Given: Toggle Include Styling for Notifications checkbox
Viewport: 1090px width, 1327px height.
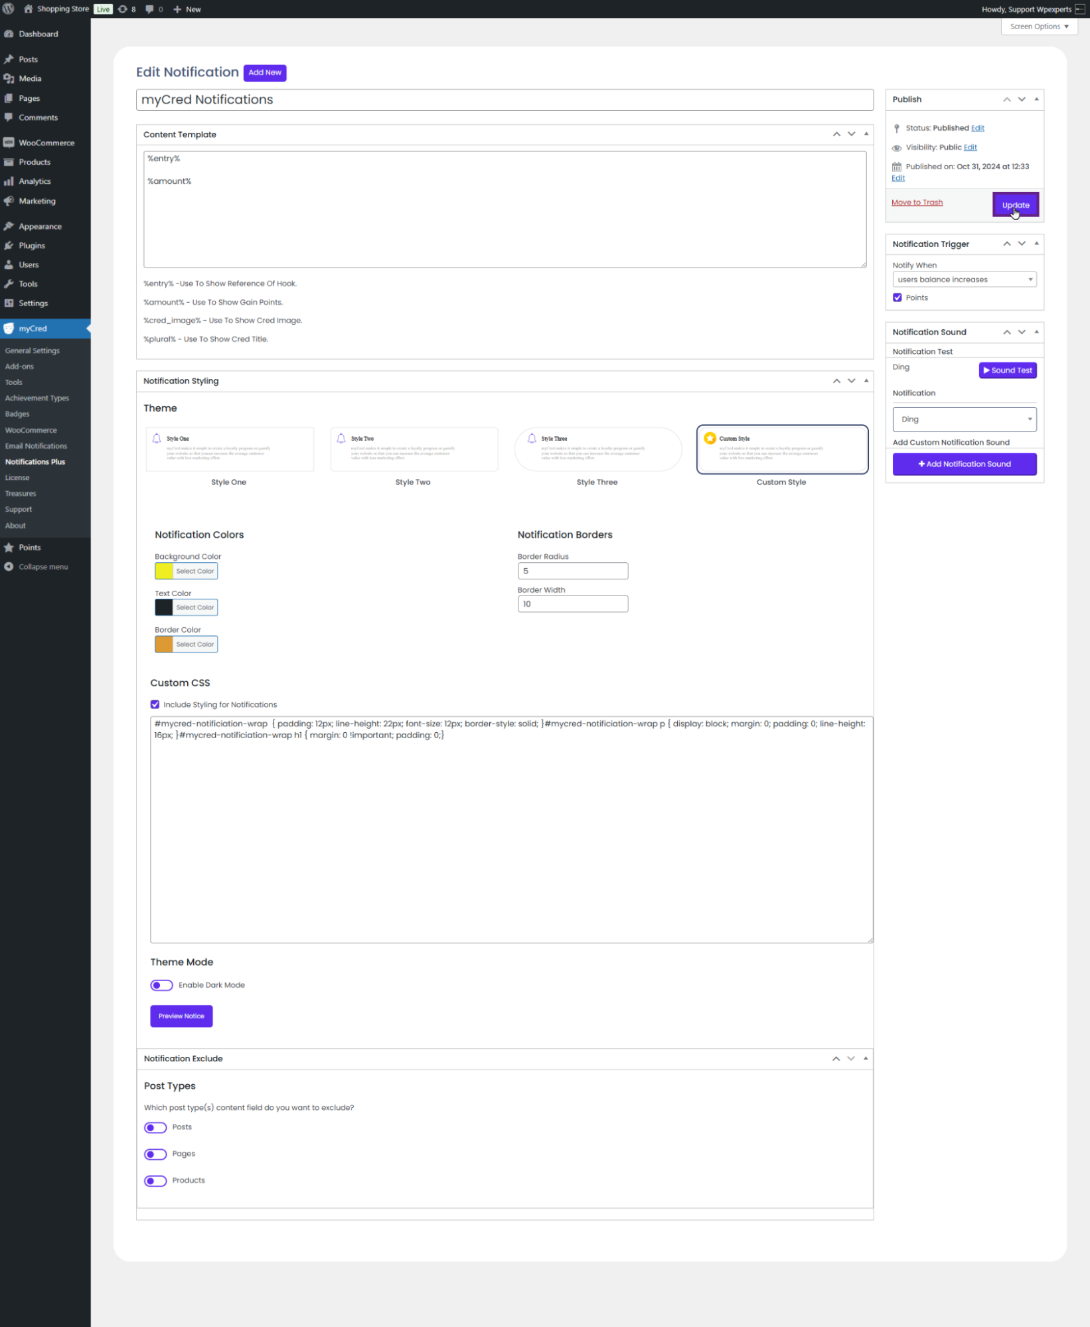Looking at the screenshot, I should click(x=155, y=704).
